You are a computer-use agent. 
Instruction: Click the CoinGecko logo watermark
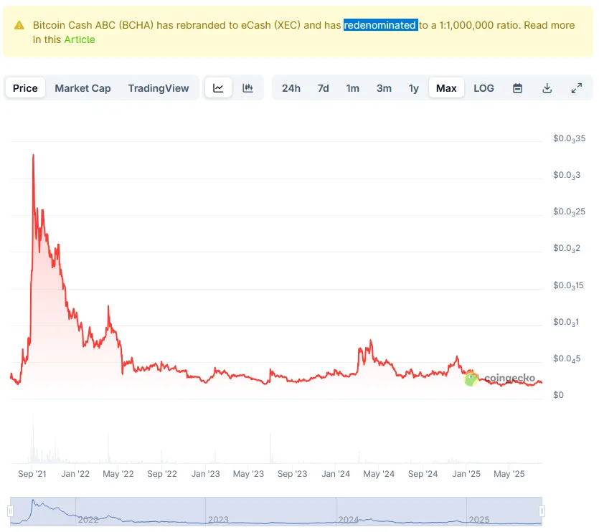[501, 378]
